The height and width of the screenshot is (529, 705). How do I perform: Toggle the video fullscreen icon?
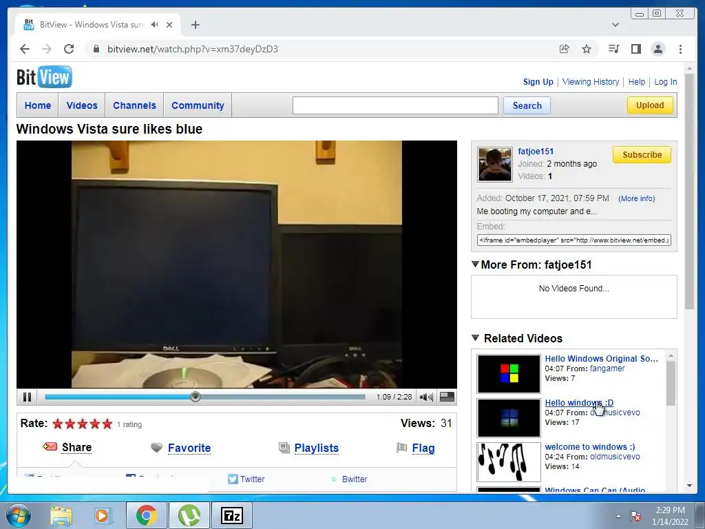(446, 397)
